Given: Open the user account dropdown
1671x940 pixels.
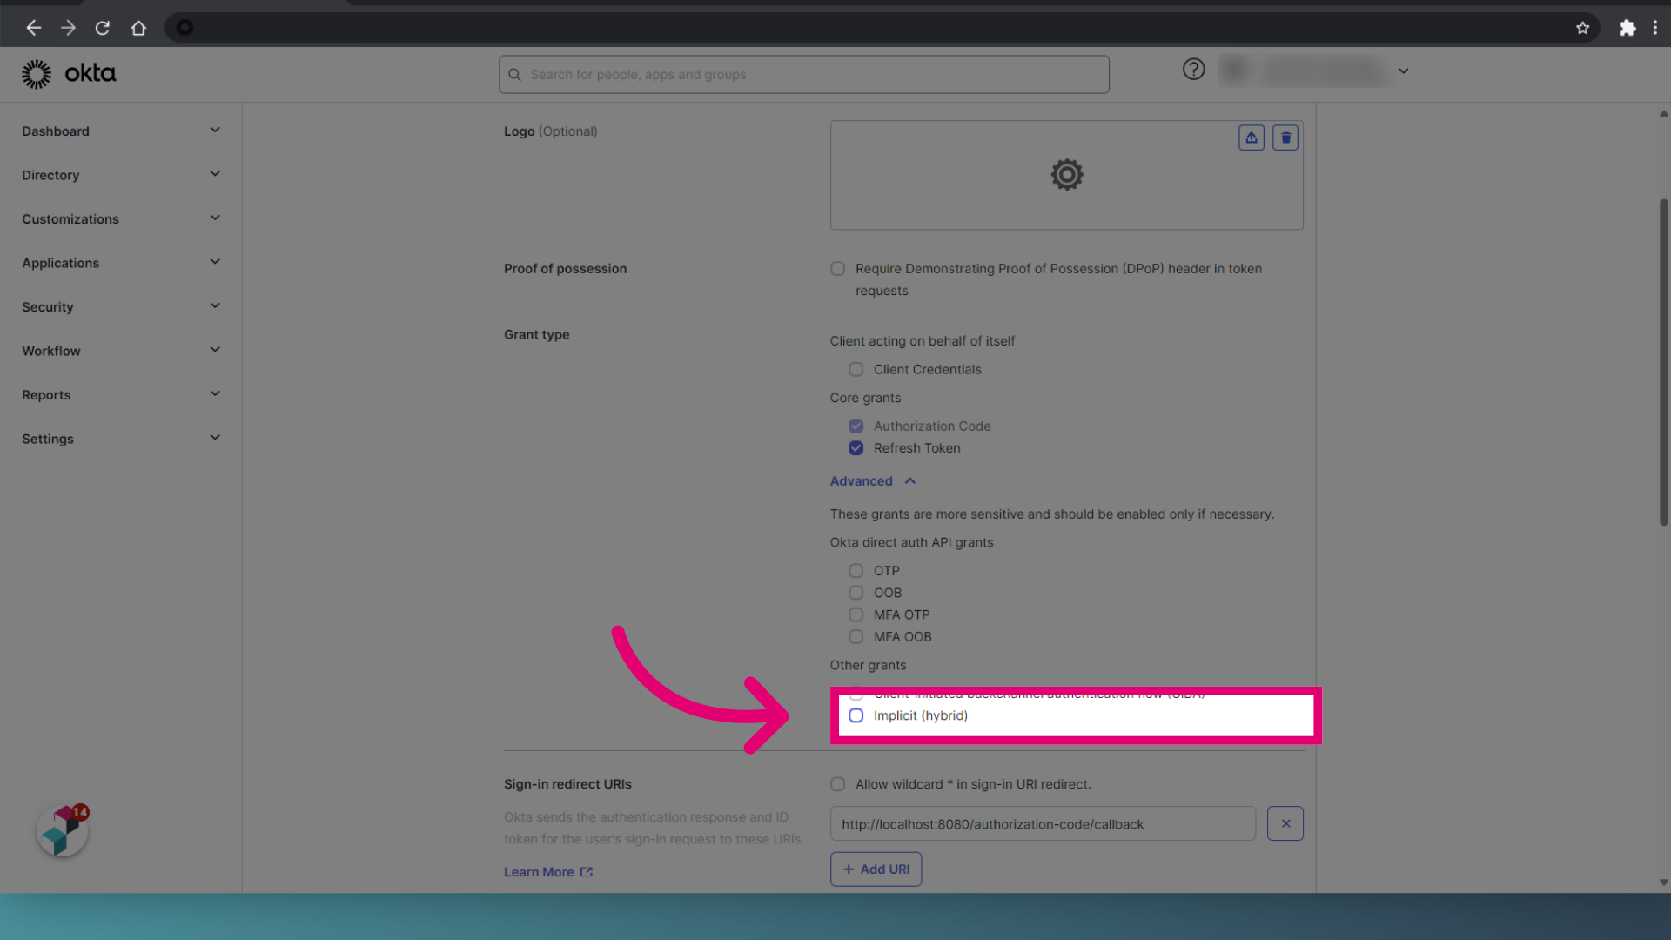Looking at the screenshot, I should coord(1403,70).
